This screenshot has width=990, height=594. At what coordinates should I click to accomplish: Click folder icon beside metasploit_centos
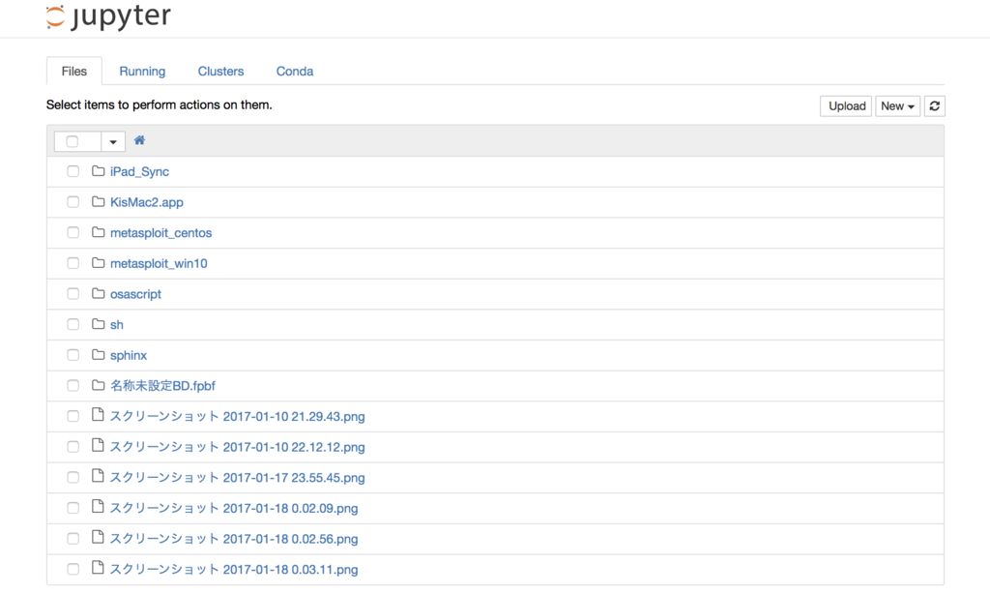tap(98, 232)
